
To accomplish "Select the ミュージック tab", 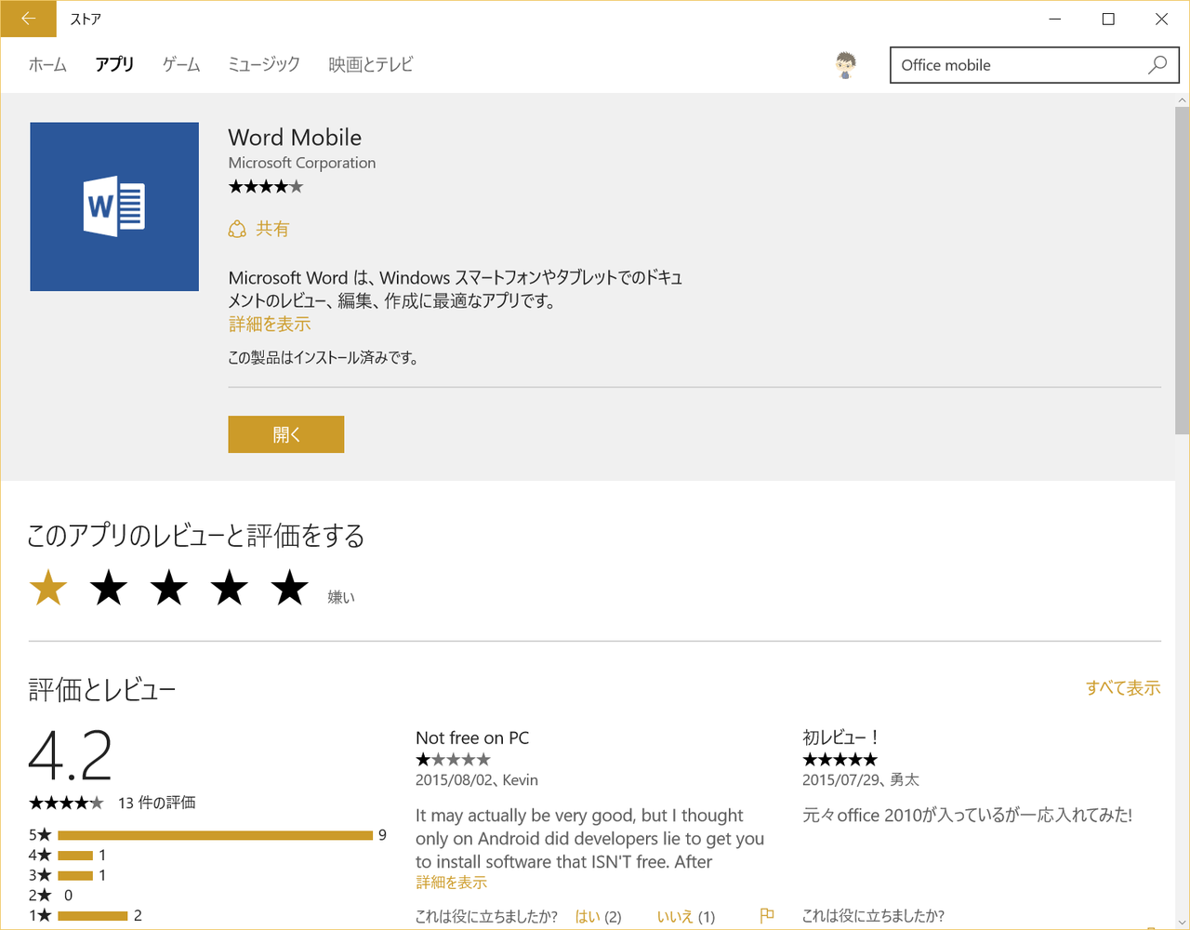I will click(x=264, y=64).
